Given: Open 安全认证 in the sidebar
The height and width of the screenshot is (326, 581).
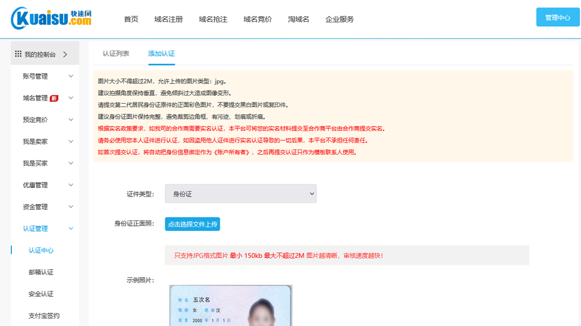Looking at the screenshot, I should (x=41, y=294).
